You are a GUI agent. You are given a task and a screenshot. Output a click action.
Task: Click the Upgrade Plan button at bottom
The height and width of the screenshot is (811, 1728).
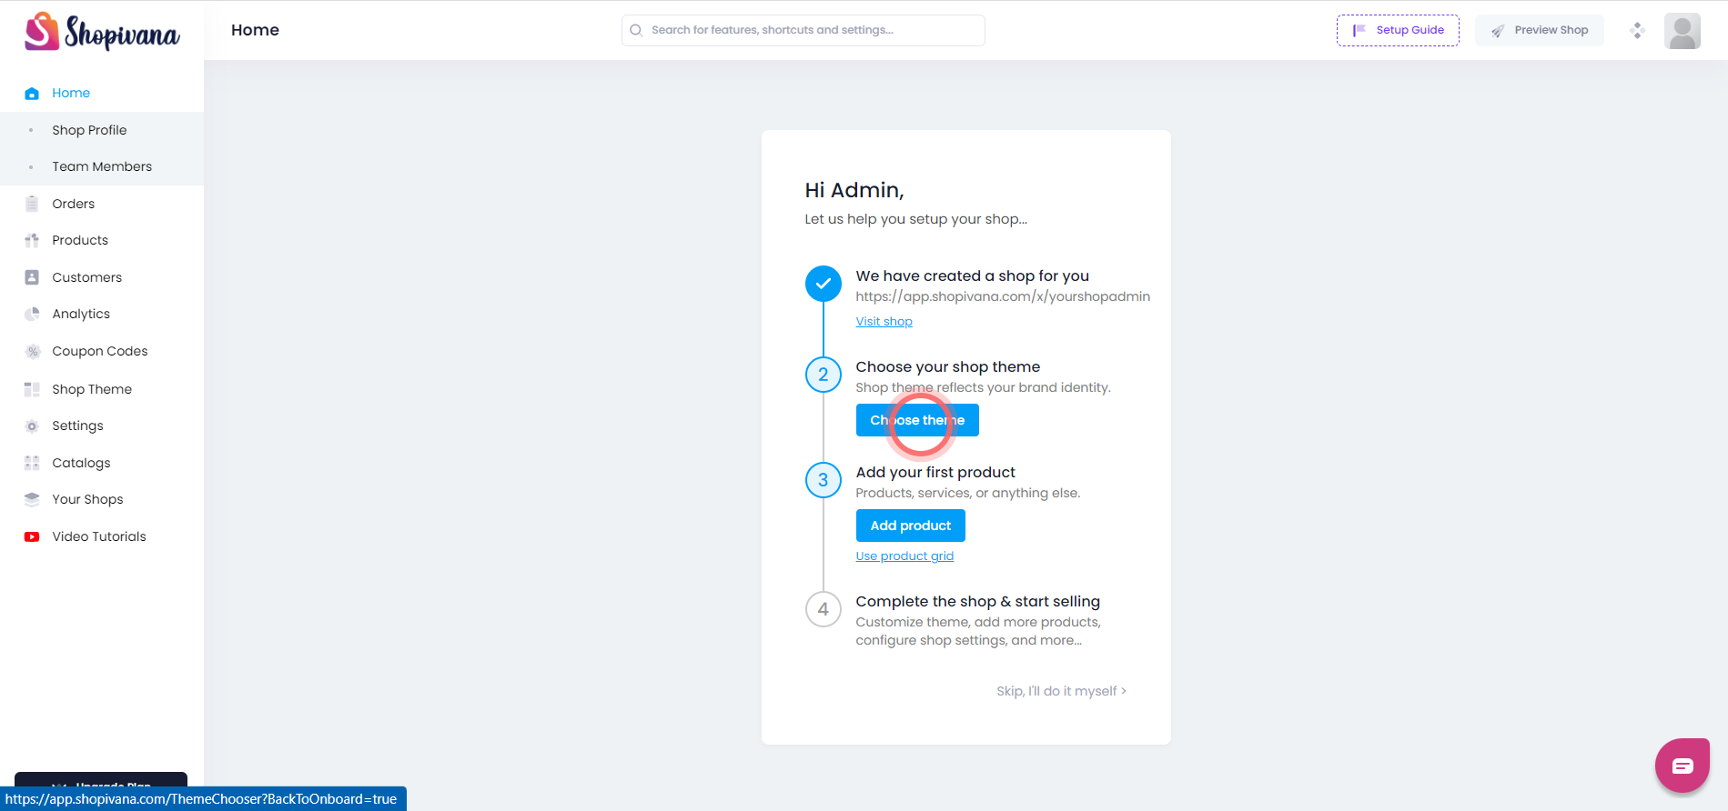coord(101,779)
